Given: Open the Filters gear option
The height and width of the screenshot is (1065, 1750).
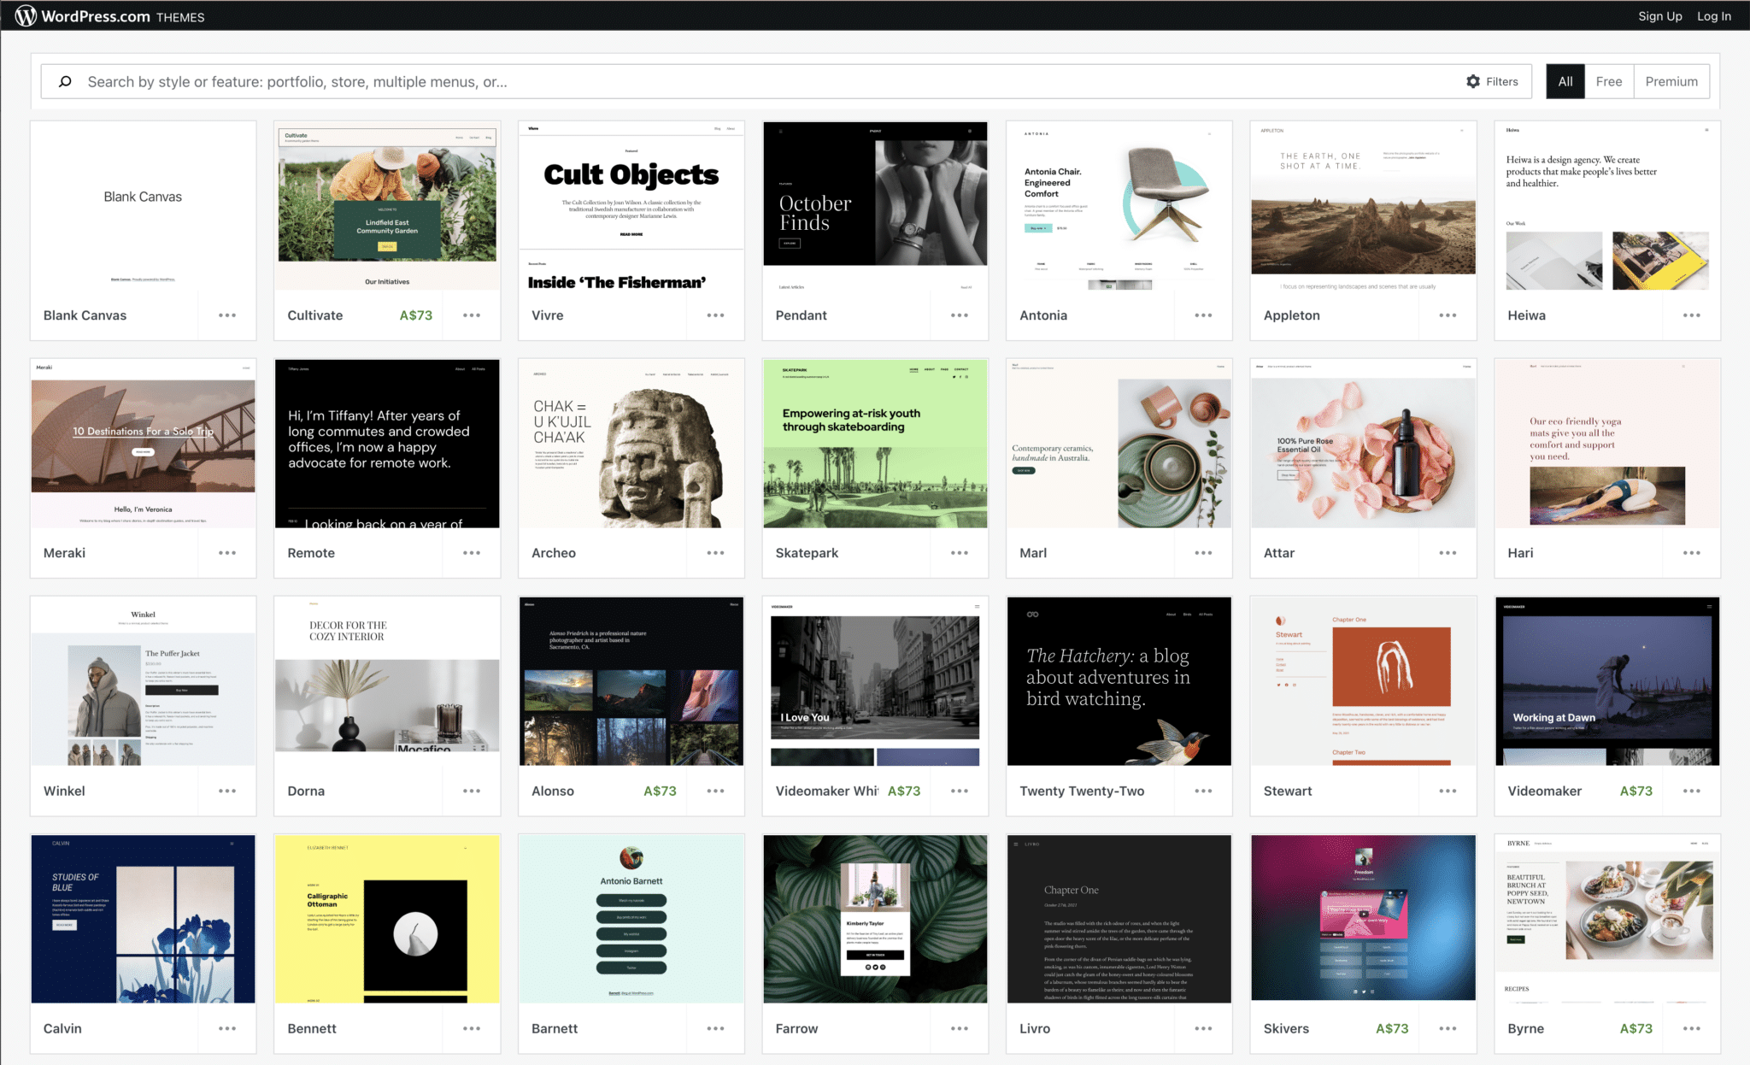Looking at the screenshot, I should 1492,82.
